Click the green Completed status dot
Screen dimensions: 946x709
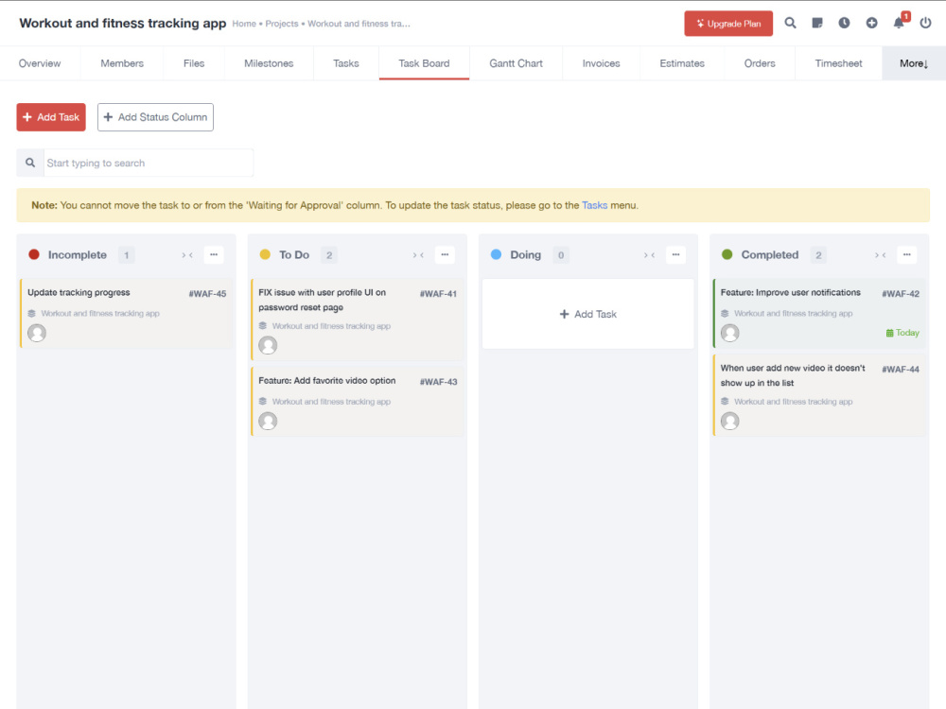click(727, 254)
